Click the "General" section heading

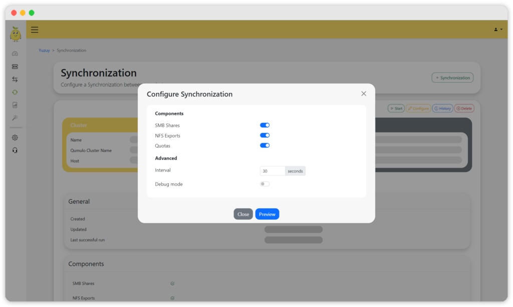(x=79, y=202)
